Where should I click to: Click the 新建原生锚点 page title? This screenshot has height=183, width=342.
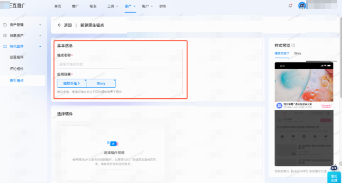pyautogui.click(x=92, y=25)
